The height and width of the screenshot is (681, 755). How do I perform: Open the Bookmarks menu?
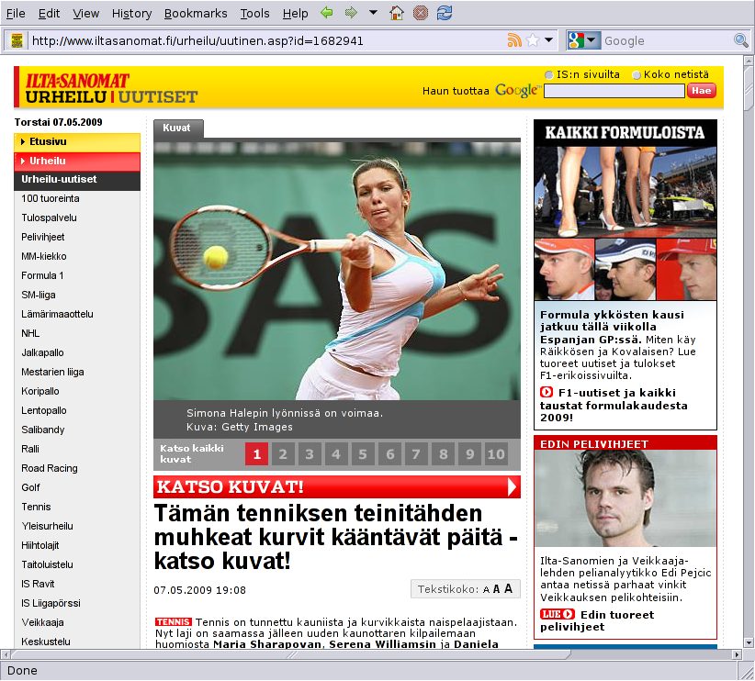point(196,14)
